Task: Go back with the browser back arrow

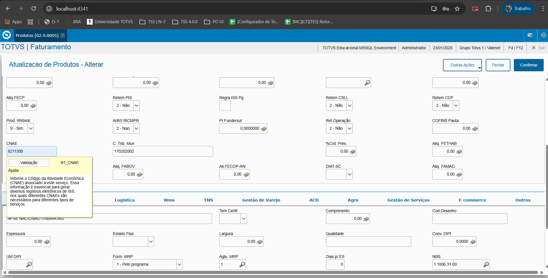Action: point(8,9)
